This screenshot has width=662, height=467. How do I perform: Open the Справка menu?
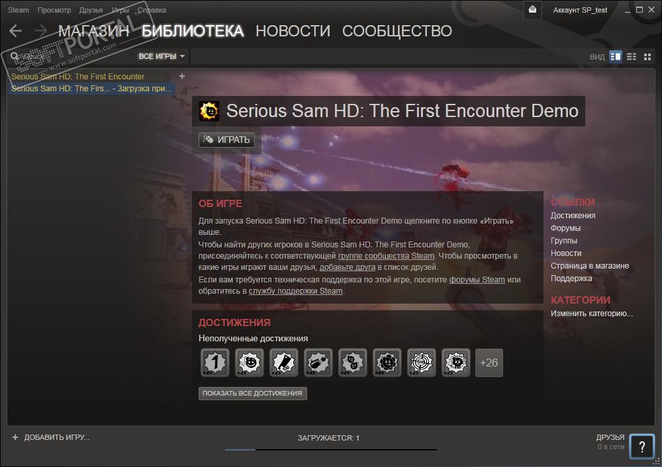[x=152, y=10]
